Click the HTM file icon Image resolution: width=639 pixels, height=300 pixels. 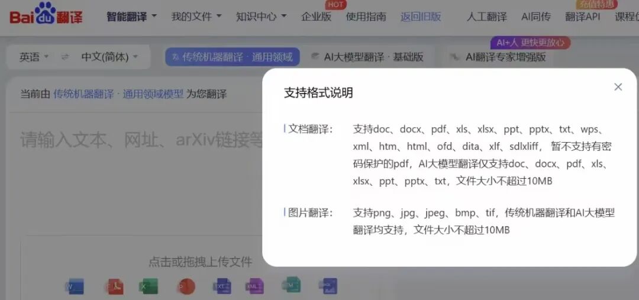pos(291,285)
